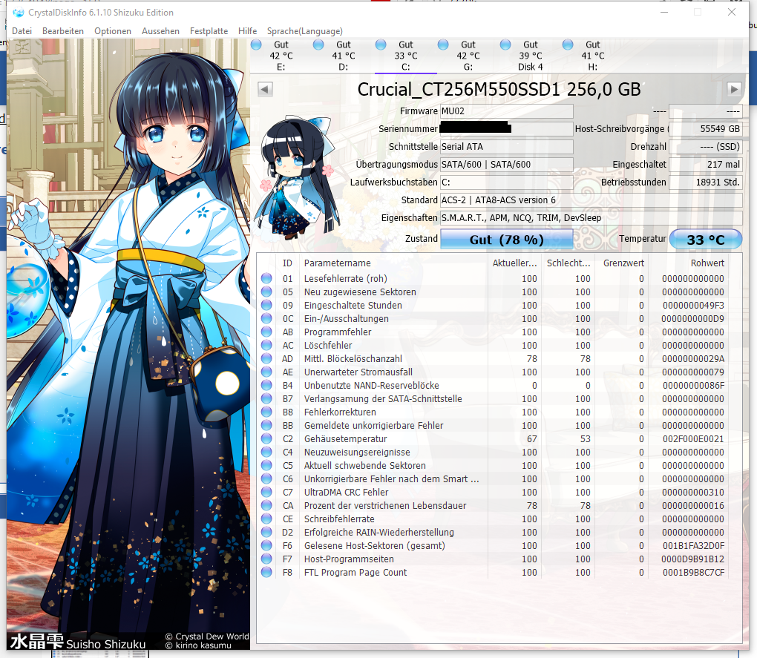Open the Festplatte menu
Screen dimensions: 757x658
pos(209,31)
